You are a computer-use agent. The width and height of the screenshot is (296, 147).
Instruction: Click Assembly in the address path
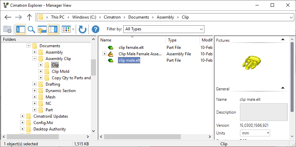pos(165,17)
